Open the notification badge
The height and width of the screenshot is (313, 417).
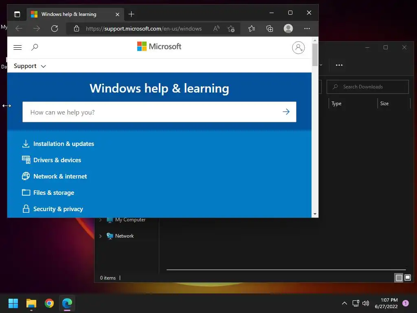tap(406, 303)
